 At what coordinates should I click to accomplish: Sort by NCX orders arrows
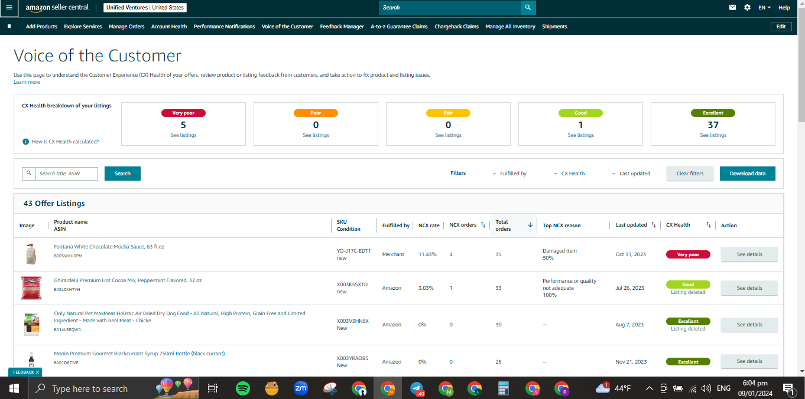click(482, 225)
